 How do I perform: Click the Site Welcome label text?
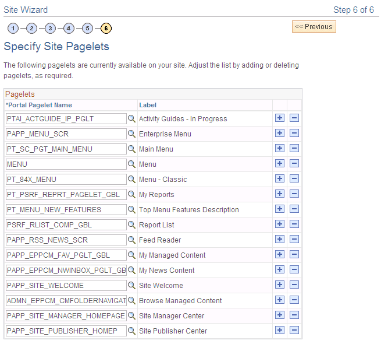click(x=161, y=285)
